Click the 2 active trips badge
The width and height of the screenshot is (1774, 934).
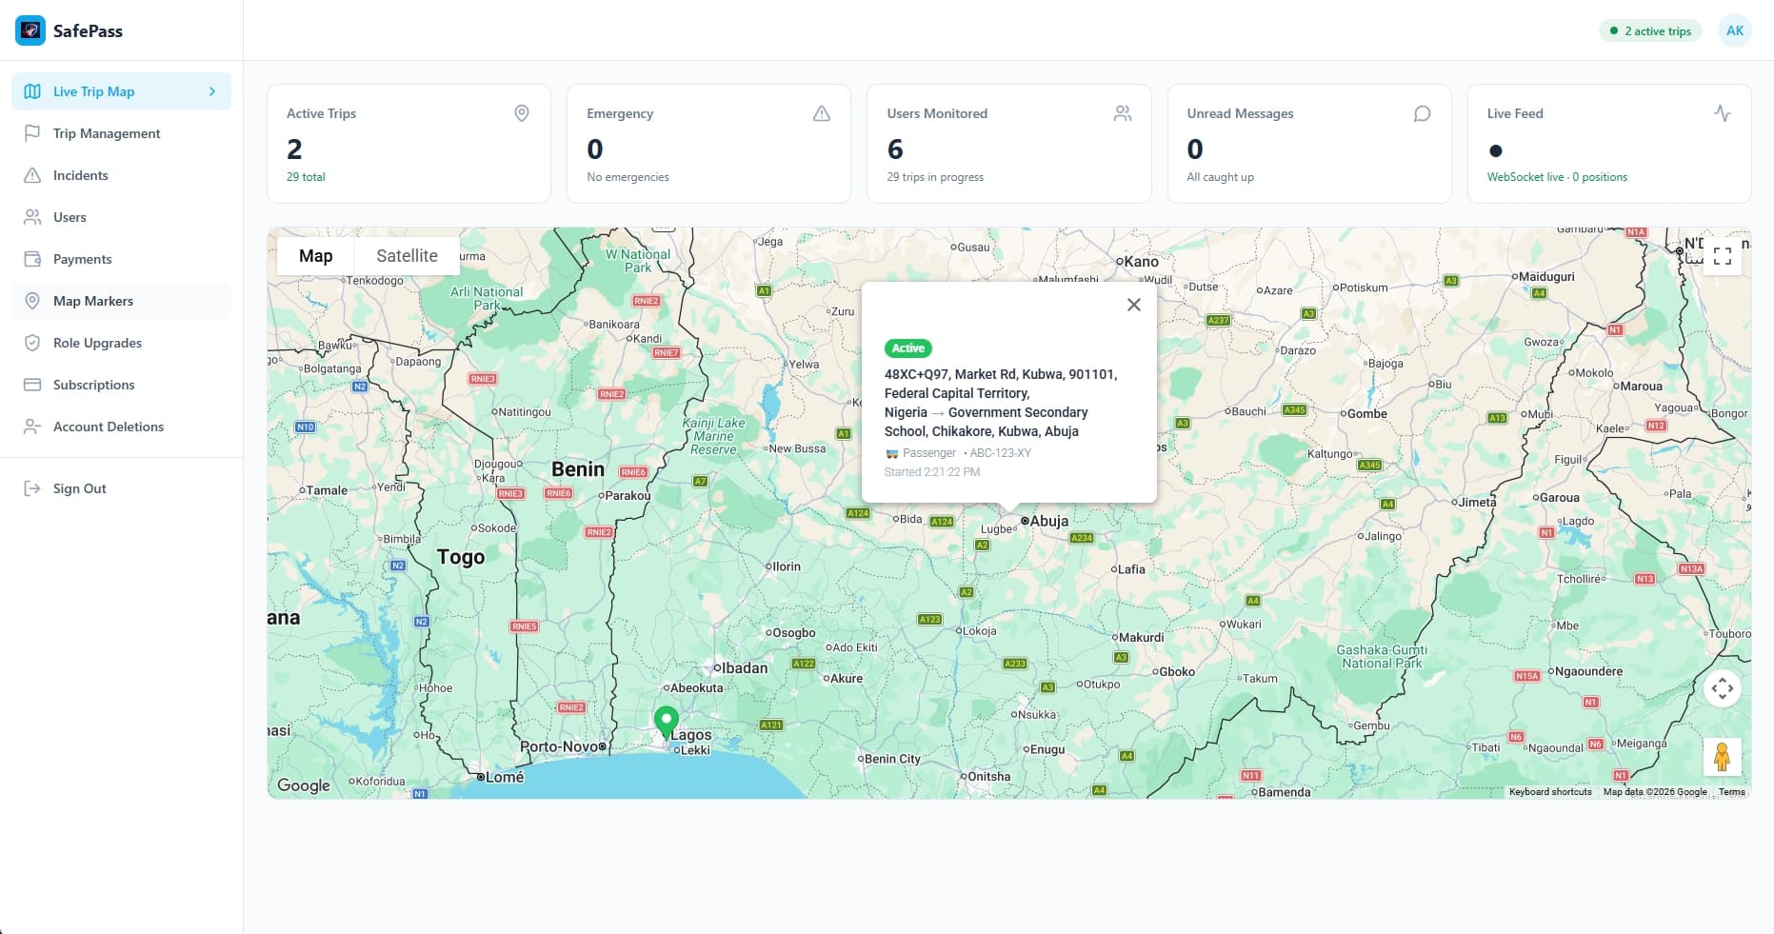[1650, 30]
